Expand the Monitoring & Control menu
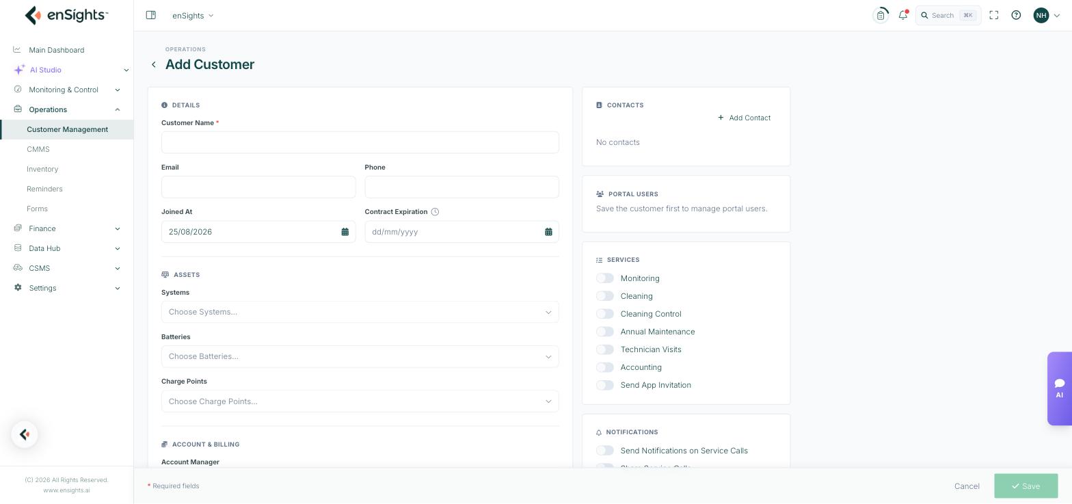This screenshot has width=1072, height=504. tap(67, 90)
